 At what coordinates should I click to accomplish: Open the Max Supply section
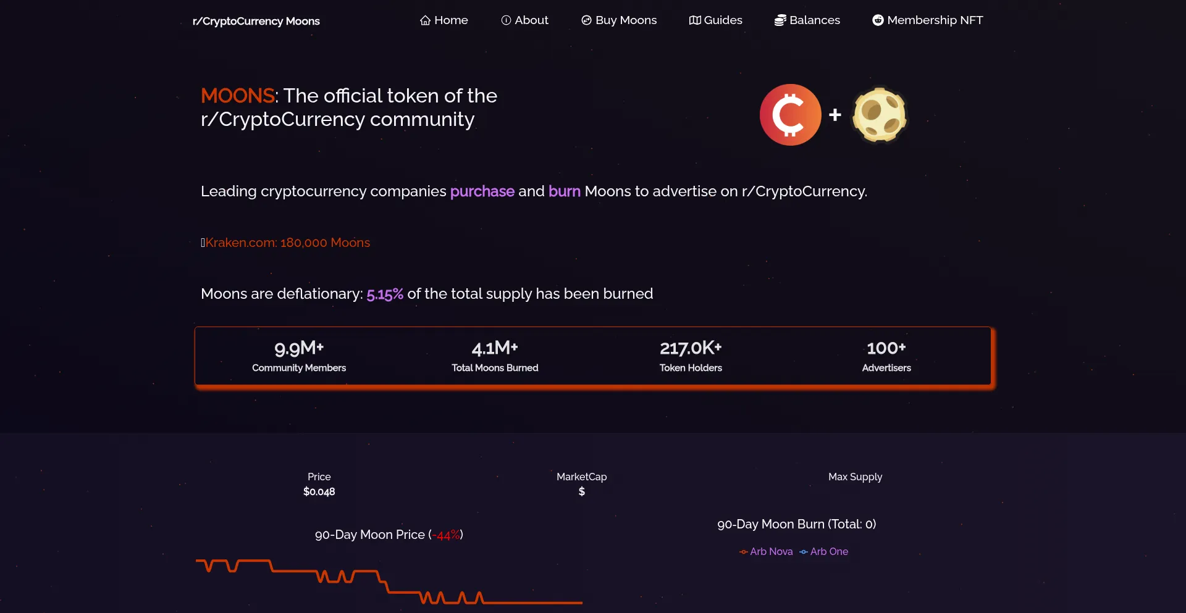click(855, 477)
